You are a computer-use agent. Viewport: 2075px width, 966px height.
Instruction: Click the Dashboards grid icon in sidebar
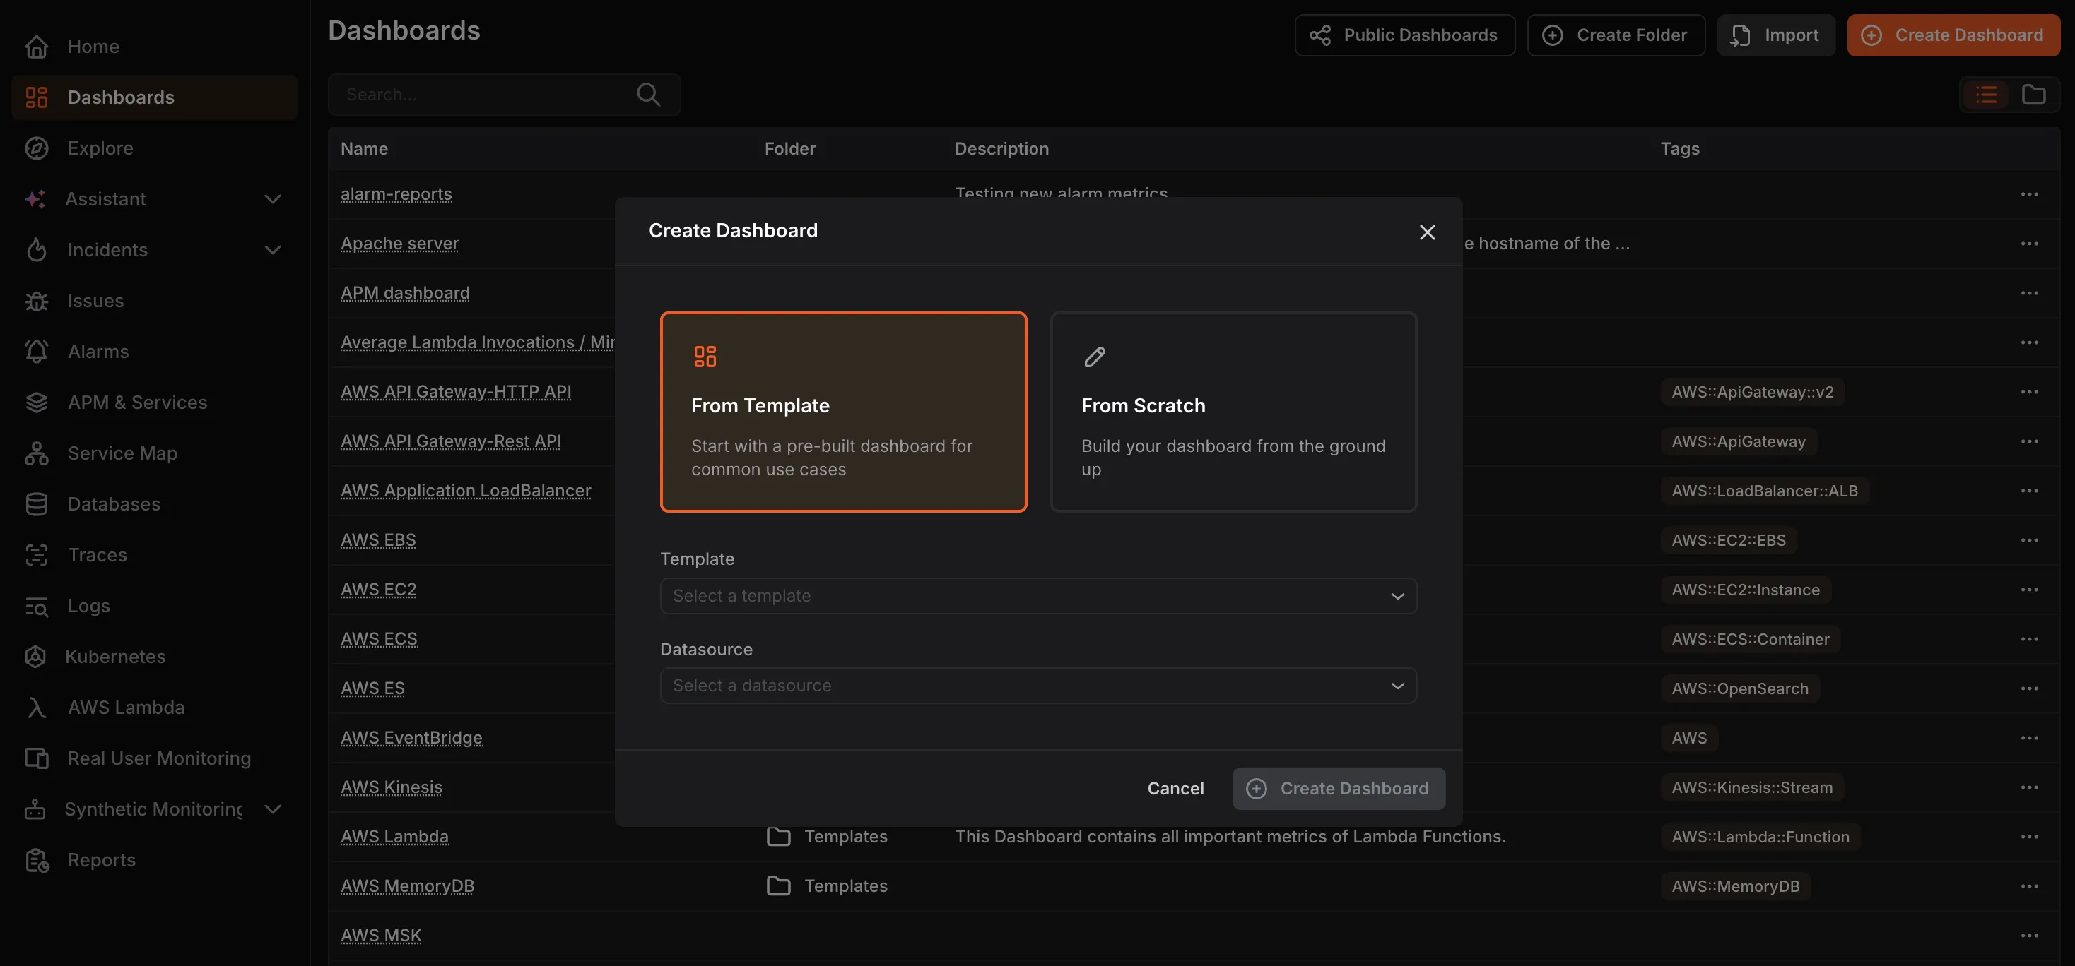point(36,97)
